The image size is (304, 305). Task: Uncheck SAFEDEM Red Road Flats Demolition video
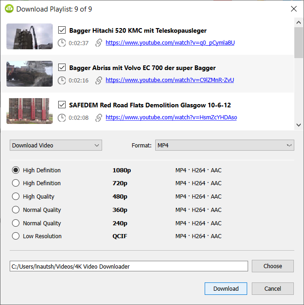(x=62, y=105)
